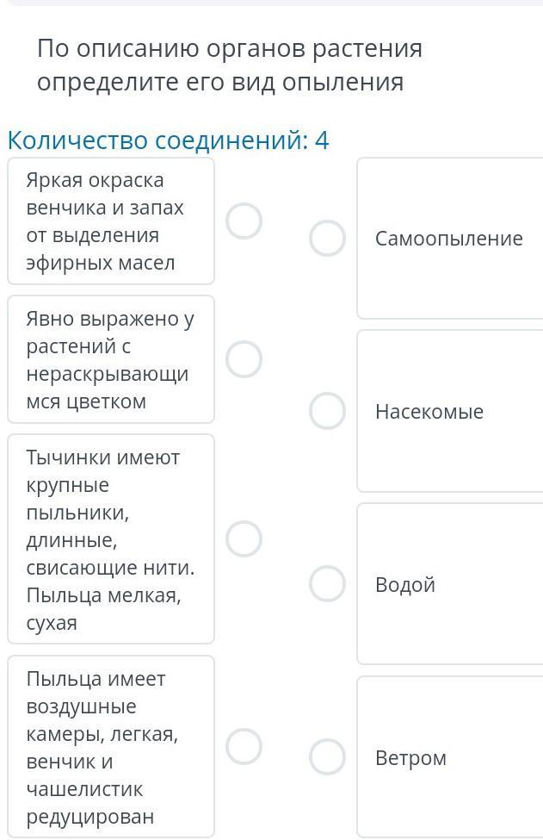This screenshot has width=543, height=840.
Task: Choose the 'Насекомые' answer label
Action: tap(429, 412)
